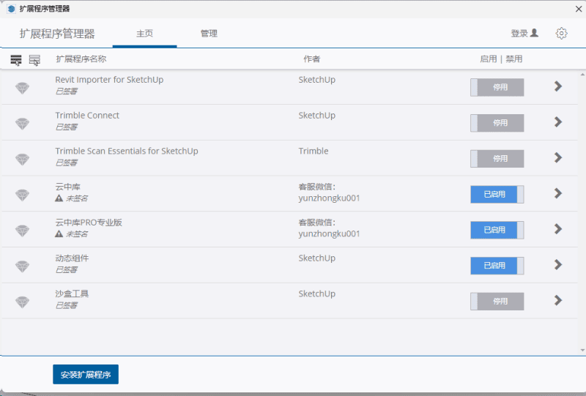Click unsigned warning icon under 云中库

pyautogui.click(x=59, y=198)
